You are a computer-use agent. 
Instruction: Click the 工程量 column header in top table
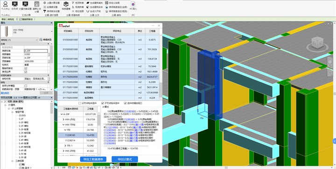(152, 31)
